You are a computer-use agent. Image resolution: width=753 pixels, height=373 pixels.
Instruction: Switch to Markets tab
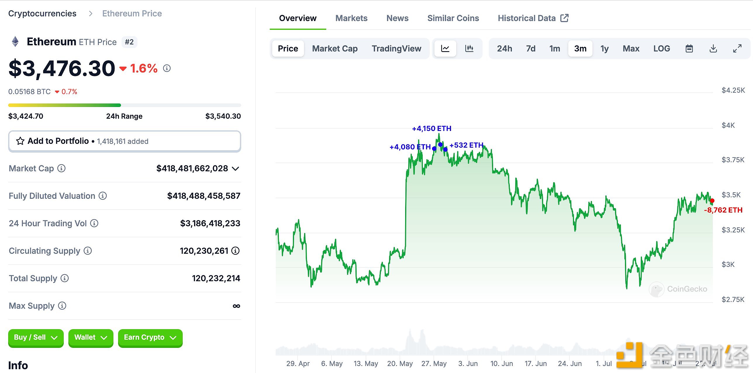coord(352,18)
